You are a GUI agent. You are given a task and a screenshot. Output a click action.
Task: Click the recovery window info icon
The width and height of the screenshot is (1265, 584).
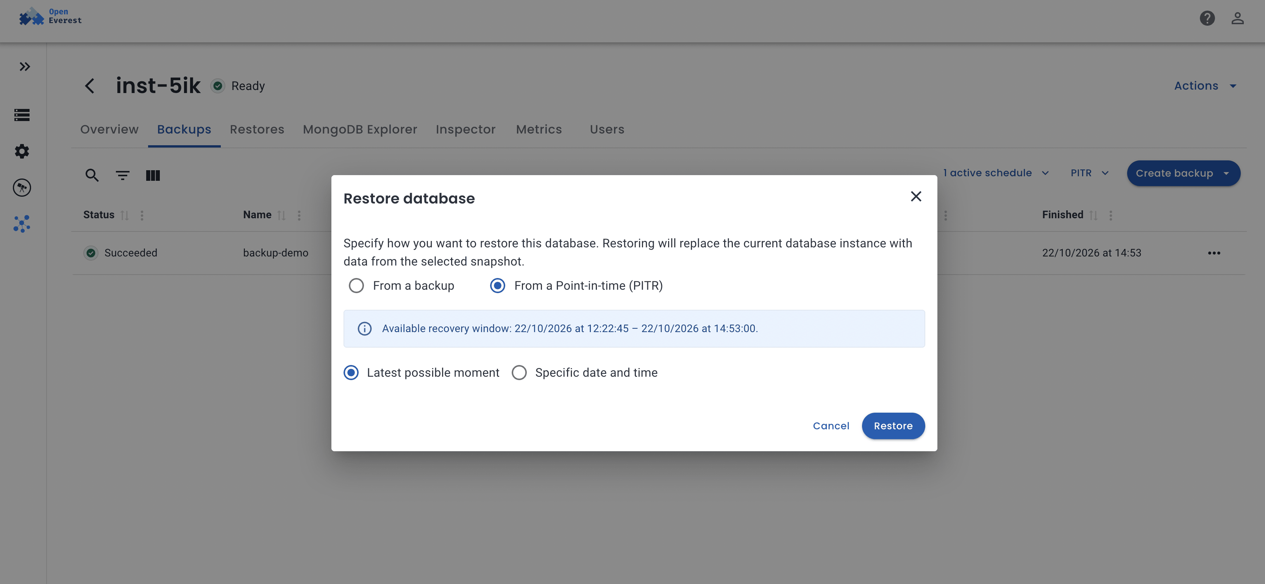point(364,329)
